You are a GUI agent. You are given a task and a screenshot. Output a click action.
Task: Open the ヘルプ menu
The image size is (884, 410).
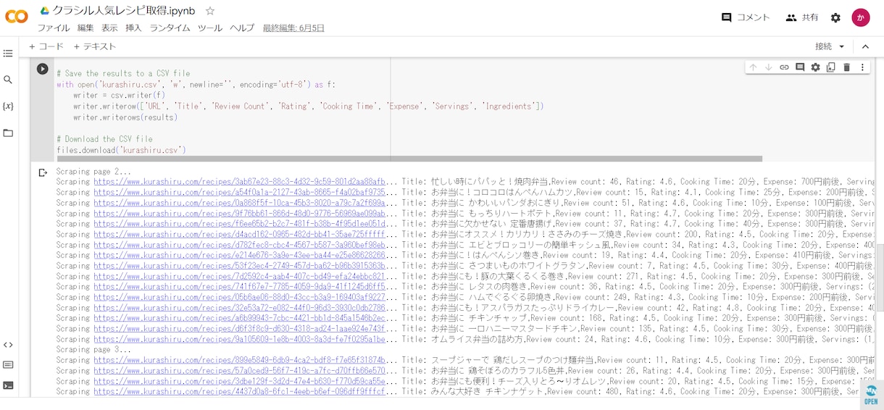242,28
